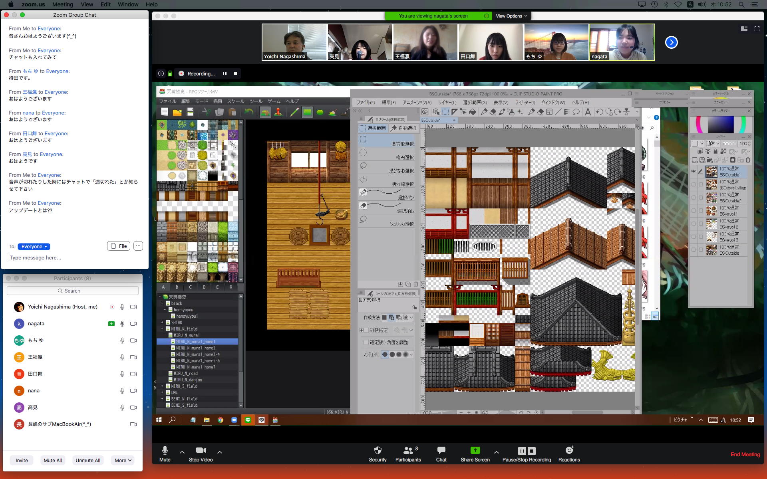Image resolution: width=767 pixels, height=479 pixels.
Task: Open the View Options dropdown
Action: 511,16
